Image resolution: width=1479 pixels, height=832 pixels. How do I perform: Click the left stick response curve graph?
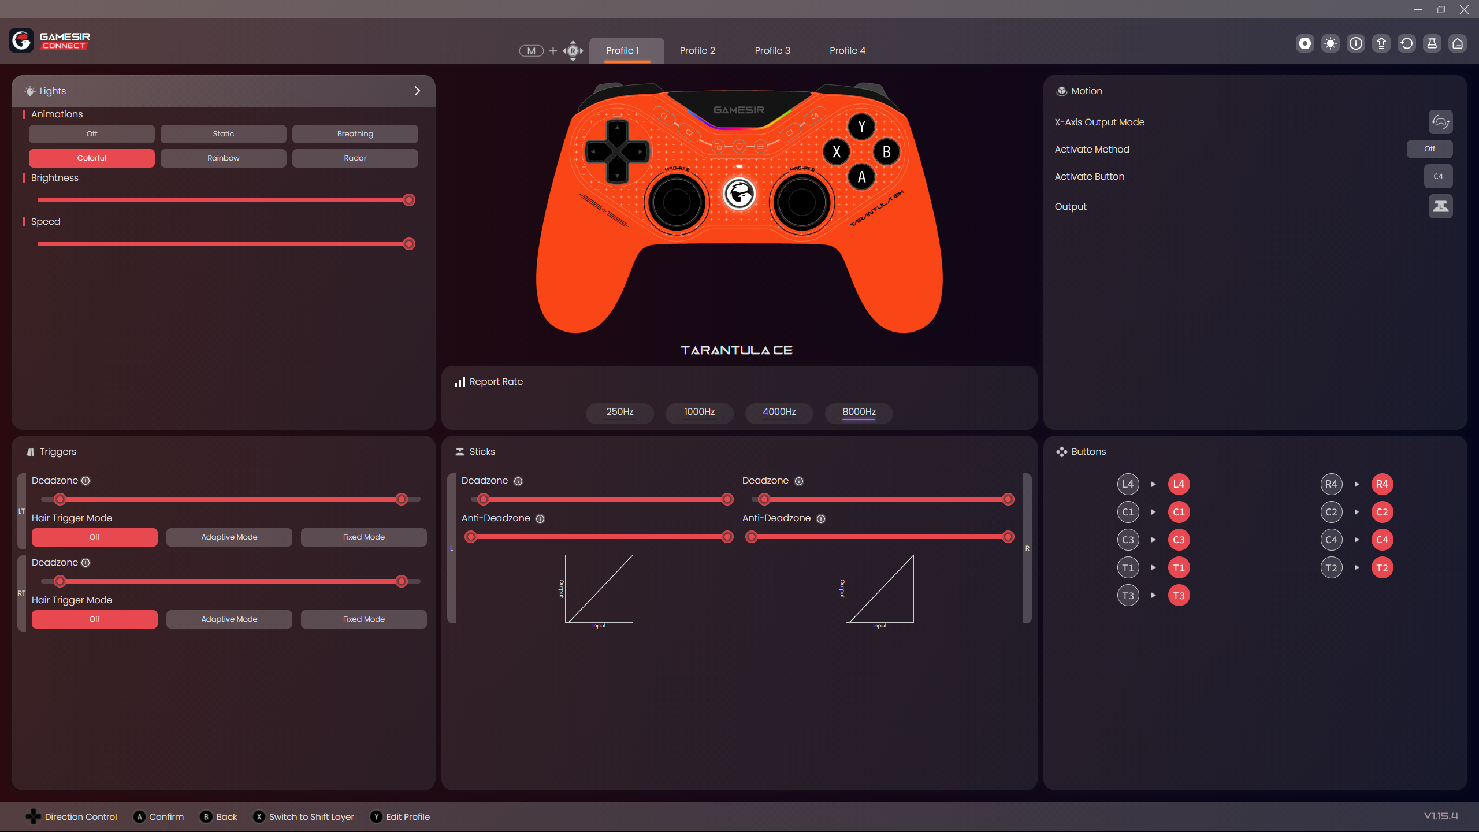click(x=599, y=589)
